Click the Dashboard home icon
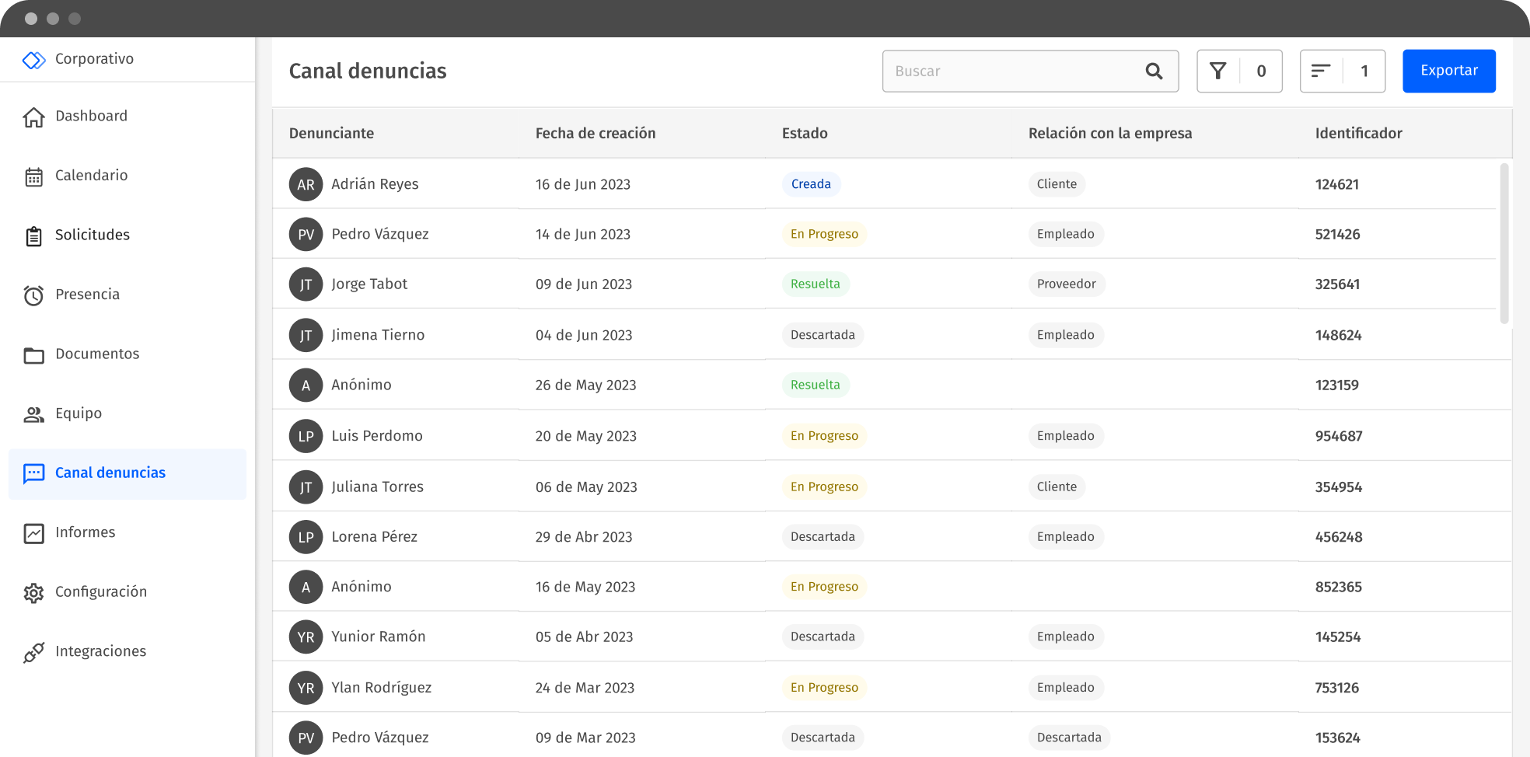The width and height of the screenshot is (1530, 757). (x=33, y=117)
